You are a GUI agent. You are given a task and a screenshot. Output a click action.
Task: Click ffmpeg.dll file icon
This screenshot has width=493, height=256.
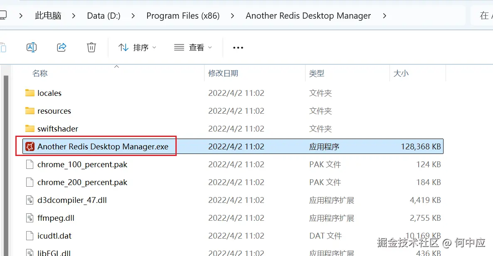click(30, 218)
